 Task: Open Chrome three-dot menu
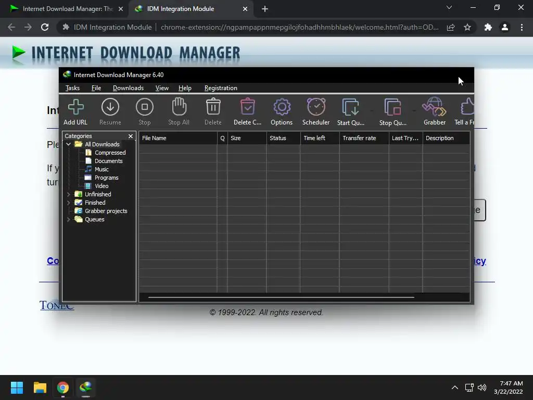tap(522, 27)
